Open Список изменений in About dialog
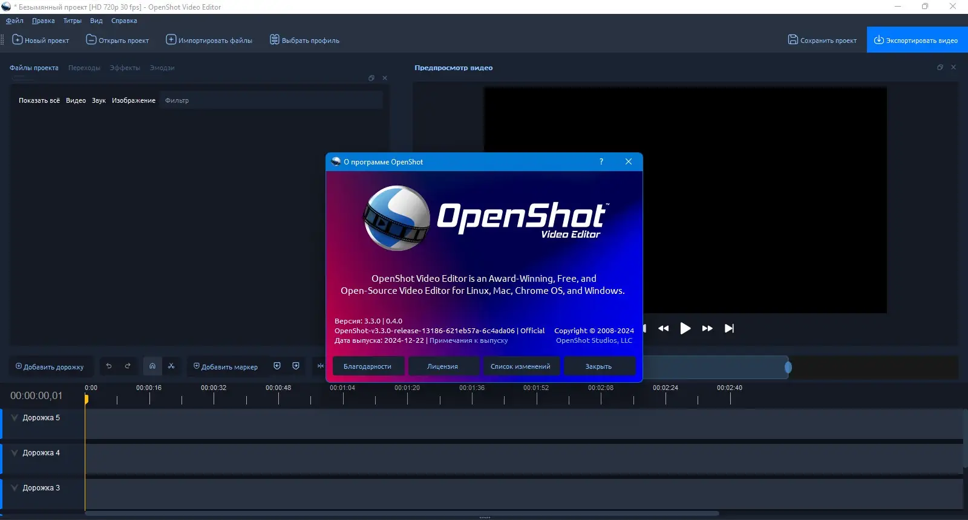The height and width of the screenshot is (520, 968). [520, 366]
